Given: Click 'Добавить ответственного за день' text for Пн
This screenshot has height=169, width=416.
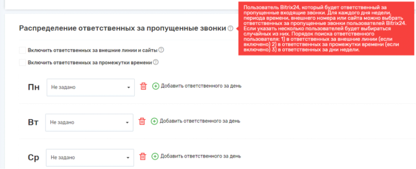Looking at the screenshot, I should [201, 86].
